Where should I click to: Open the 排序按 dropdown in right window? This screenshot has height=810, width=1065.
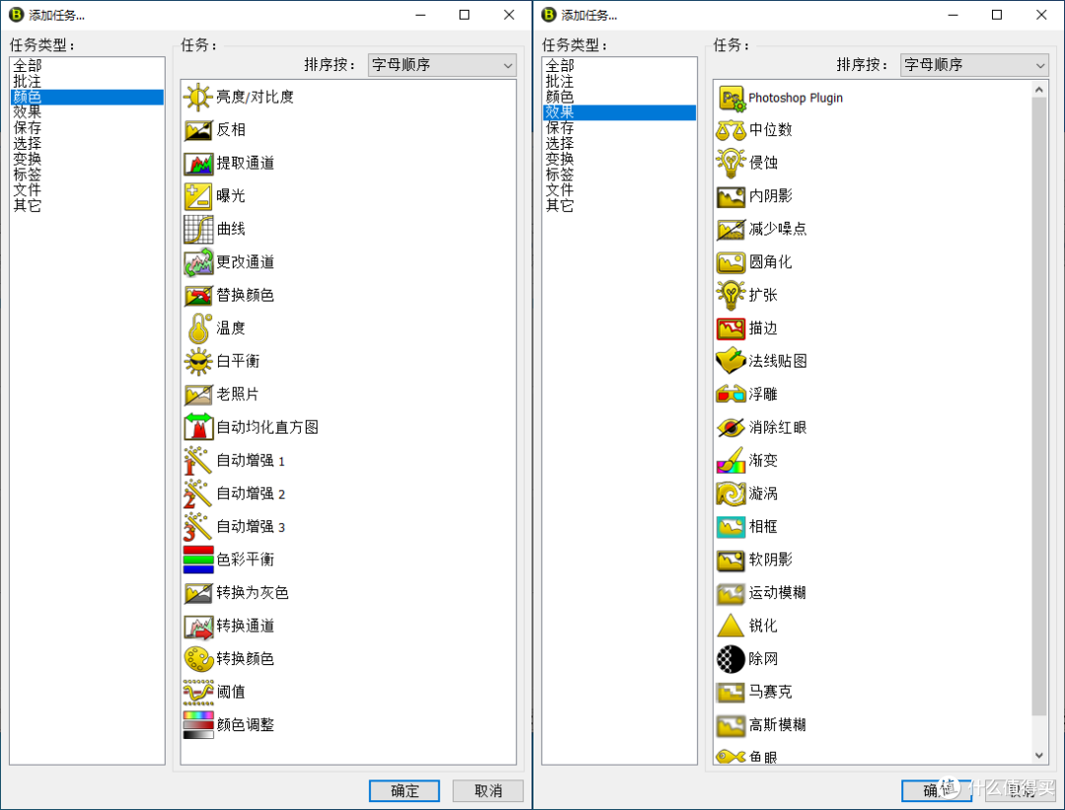[974, 65]
